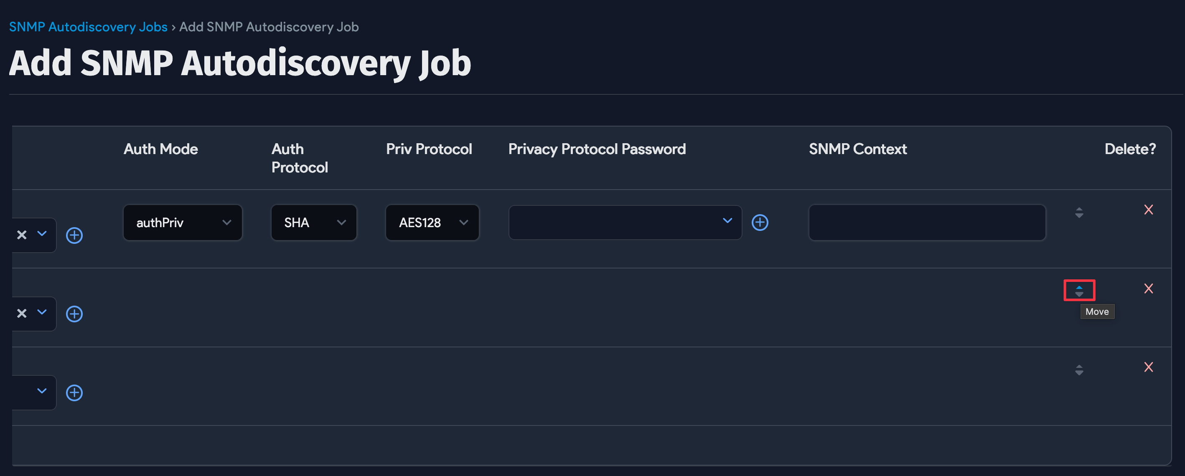The image size is (1185, 476).
Task: Open the Priv Protocol dropdown showing AES128
Action: [432, 223]
